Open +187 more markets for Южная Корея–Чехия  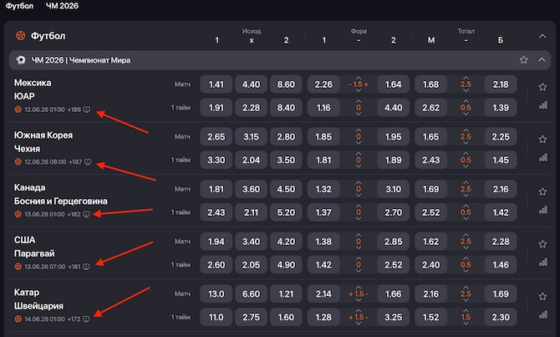75,162
